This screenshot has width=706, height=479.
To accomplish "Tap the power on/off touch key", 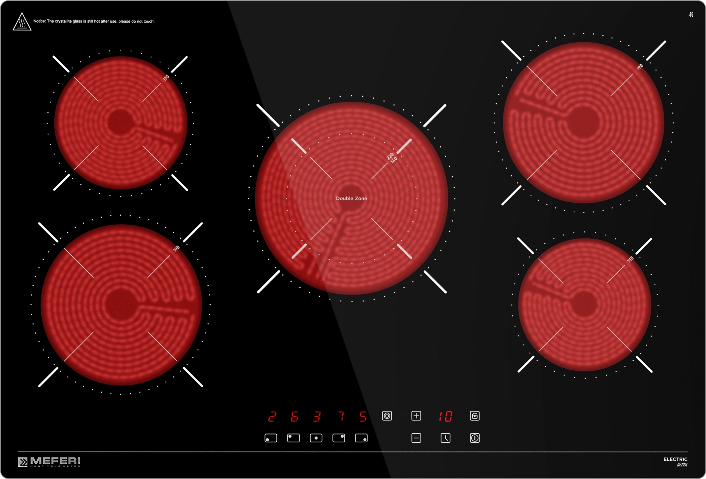I will pos(474,438).
